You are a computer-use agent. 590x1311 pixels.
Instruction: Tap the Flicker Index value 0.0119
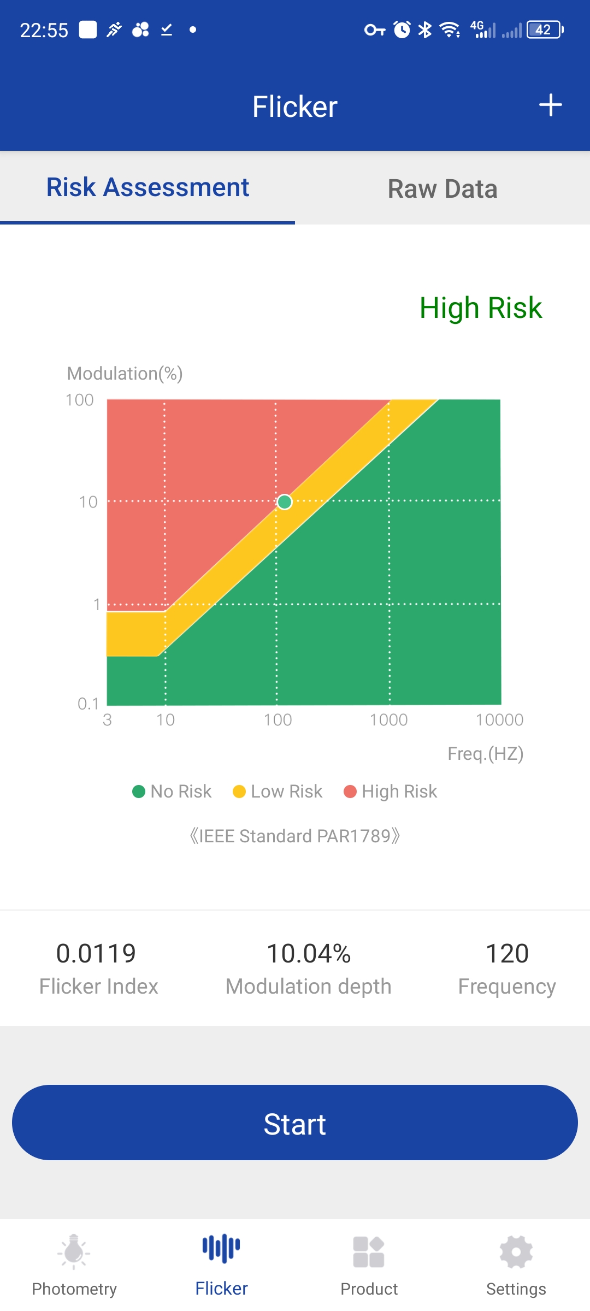click(x=96, y=954)
